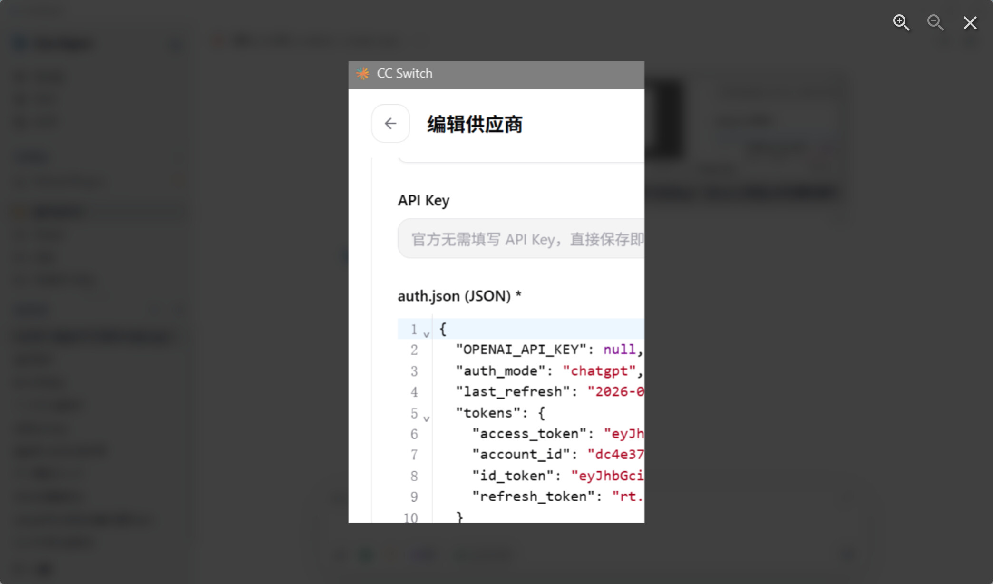Screen dimensions: 993x584
Task: Click the "access_token" key in the editor
Action: click(529, 434)
